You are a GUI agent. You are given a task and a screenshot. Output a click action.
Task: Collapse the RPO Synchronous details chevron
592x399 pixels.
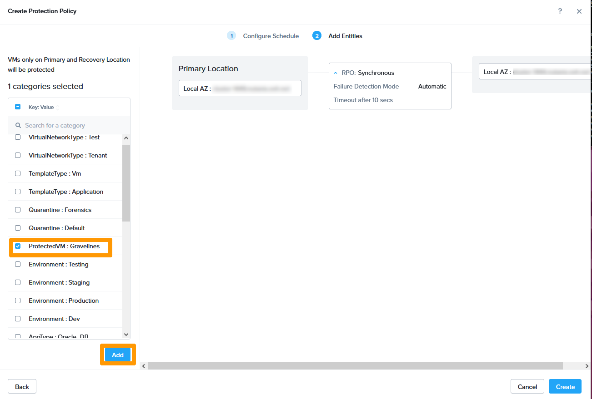(x=336, y=73)
